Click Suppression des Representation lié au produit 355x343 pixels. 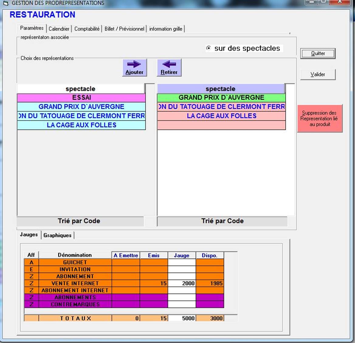click(320, 118)
